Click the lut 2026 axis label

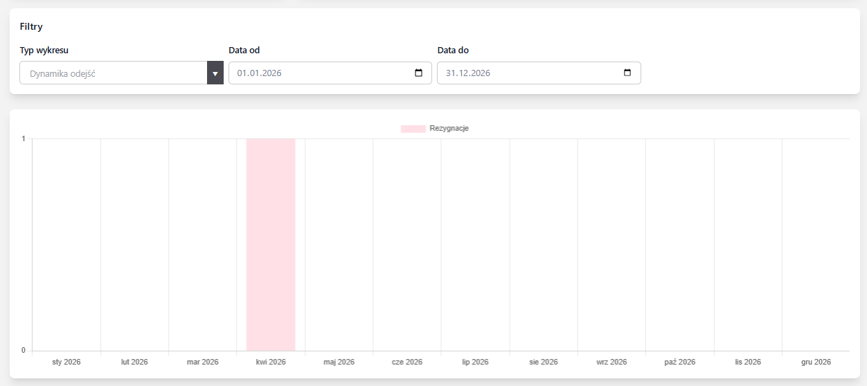click(x=134, y=362)
